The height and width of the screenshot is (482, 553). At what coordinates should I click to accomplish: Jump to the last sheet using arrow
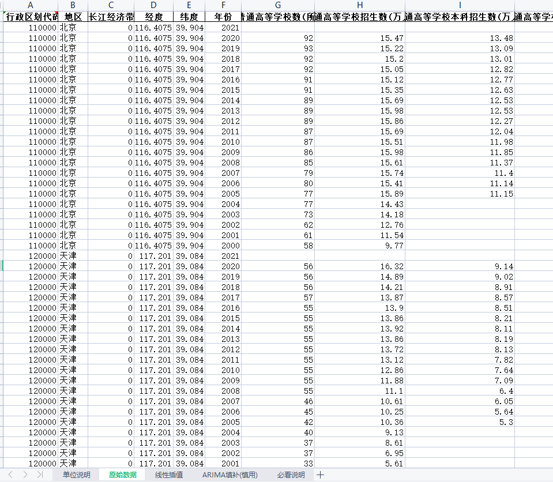click(39, 475)
